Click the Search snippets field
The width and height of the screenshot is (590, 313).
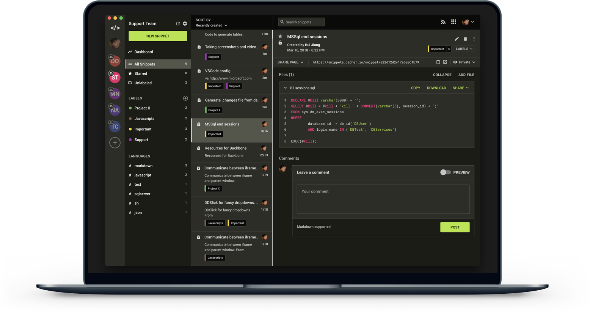(x=301, y=22)
